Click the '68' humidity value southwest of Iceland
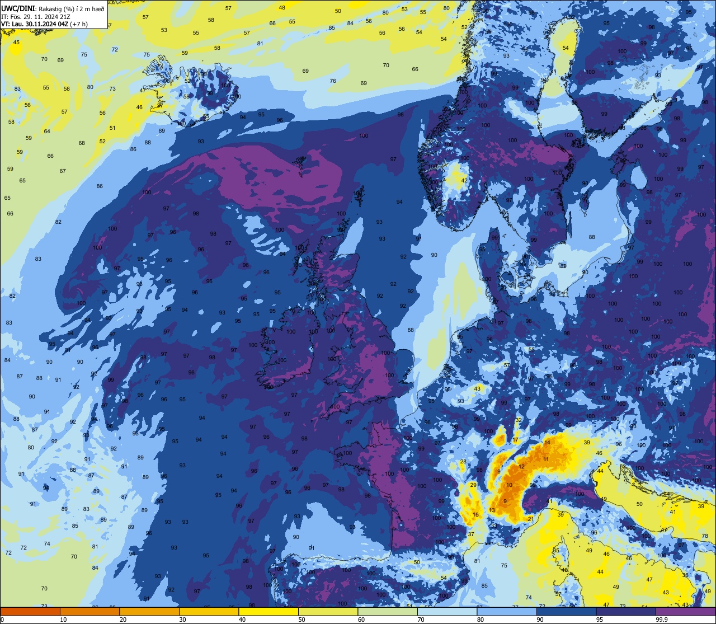This screenshot has width=716, height=624. 82,143
